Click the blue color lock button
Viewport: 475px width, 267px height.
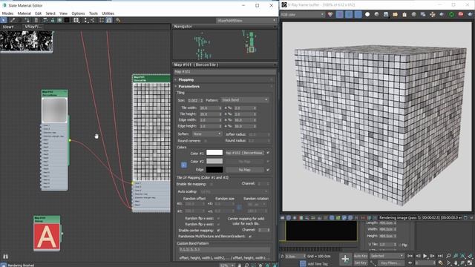[183, 165]
